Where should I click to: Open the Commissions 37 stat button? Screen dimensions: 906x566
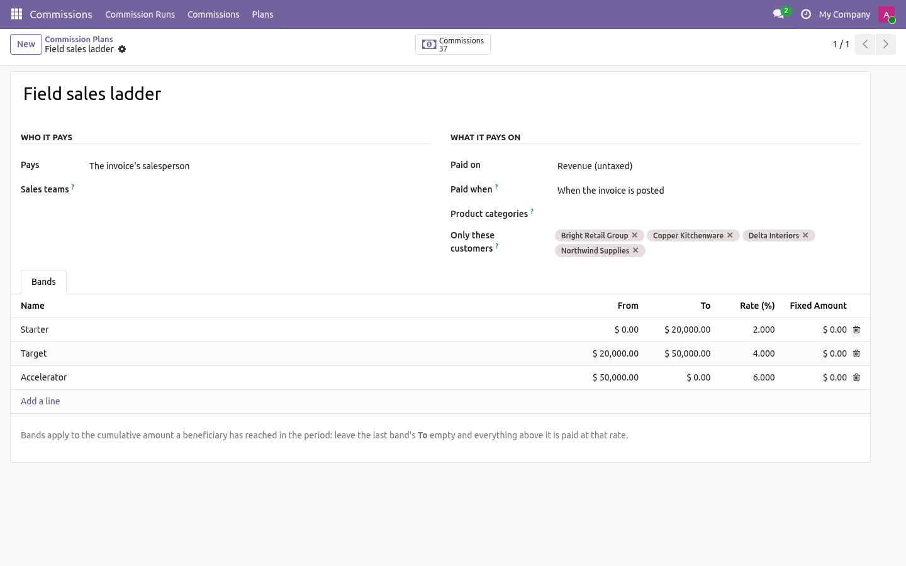453,44
